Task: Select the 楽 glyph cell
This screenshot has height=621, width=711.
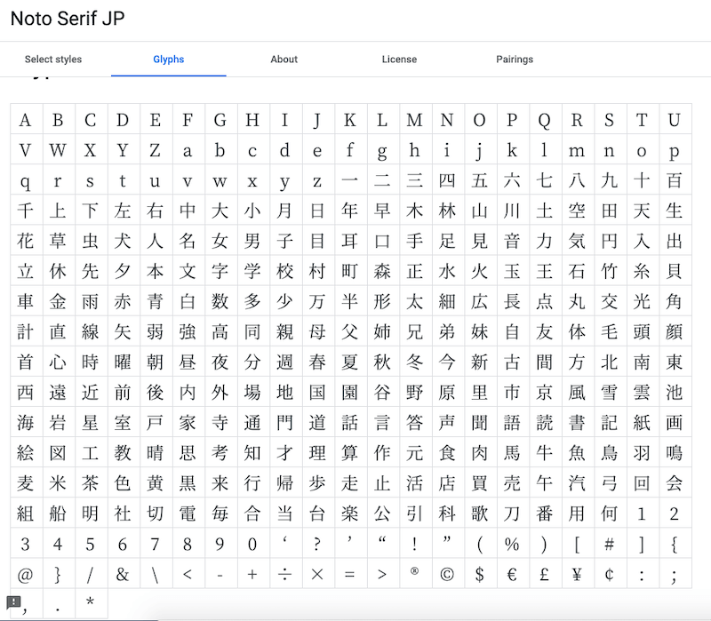Action: point(351,513)
